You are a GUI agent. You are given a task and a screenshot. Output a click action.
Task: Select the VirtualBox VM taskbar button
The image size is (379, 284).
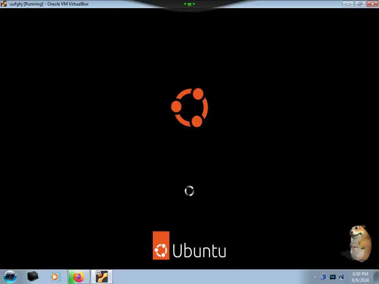(101, 277)
